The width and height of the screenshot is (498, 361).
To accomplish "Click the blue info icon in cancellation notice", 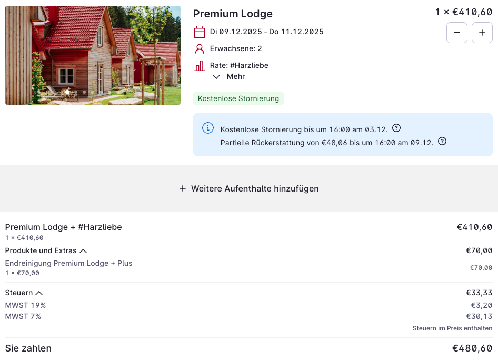I will coord(208,128).
